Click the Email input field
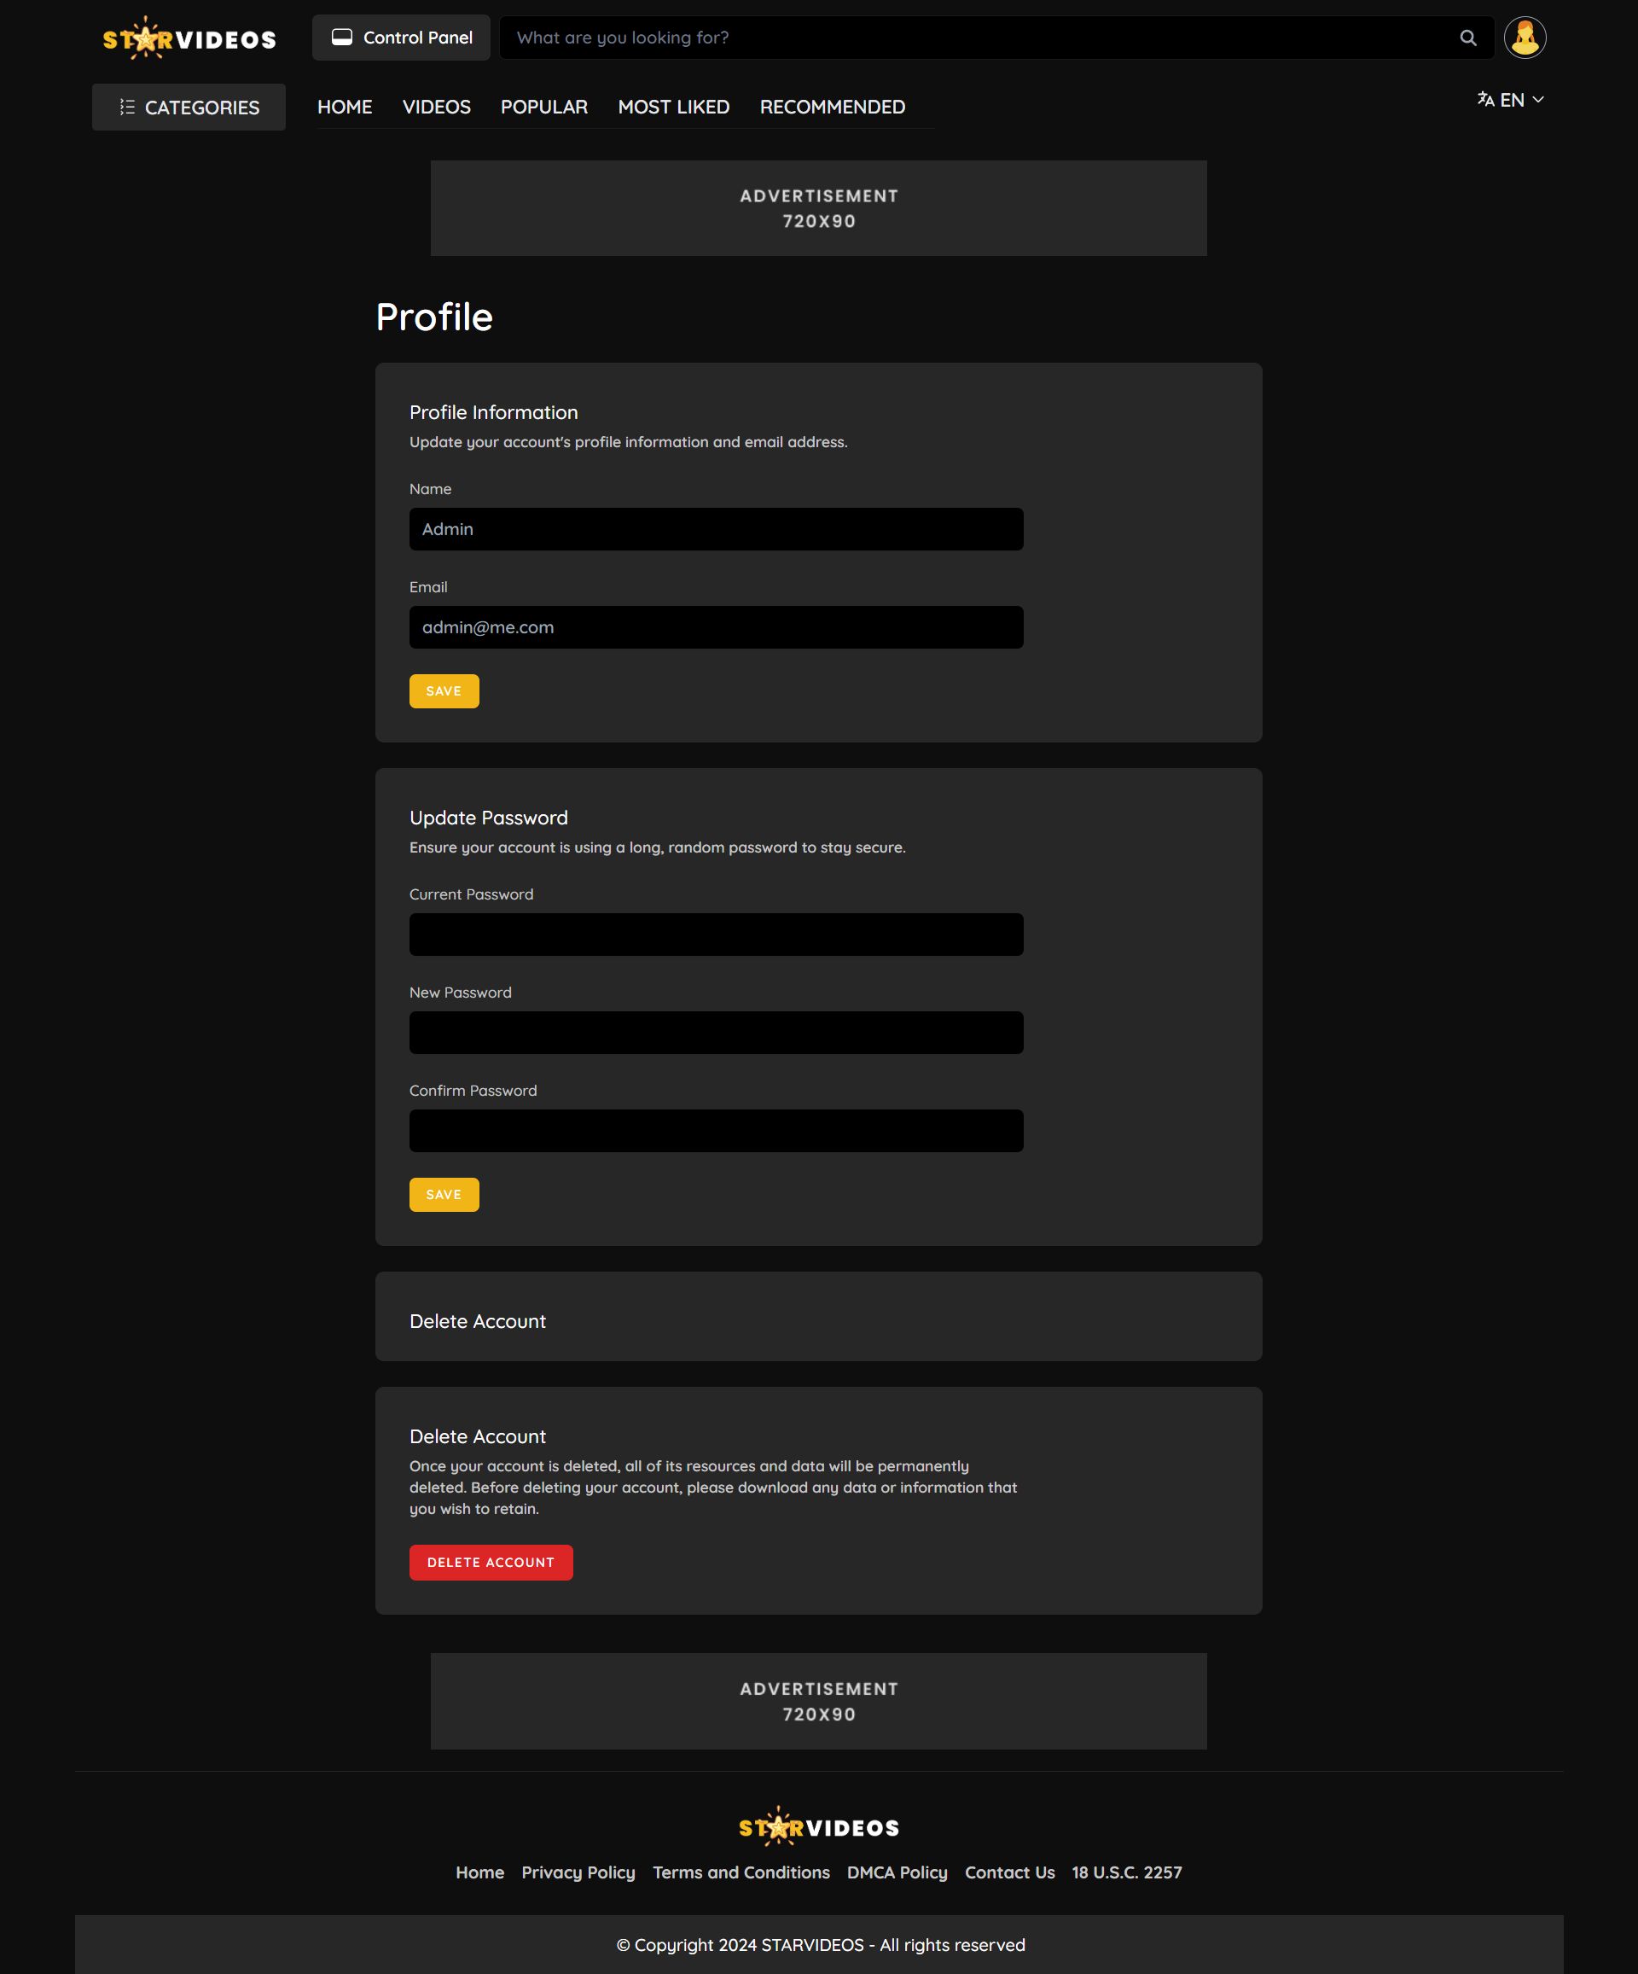The width and height of the screenshot is (1638, 1974). [x=715, y=627]
